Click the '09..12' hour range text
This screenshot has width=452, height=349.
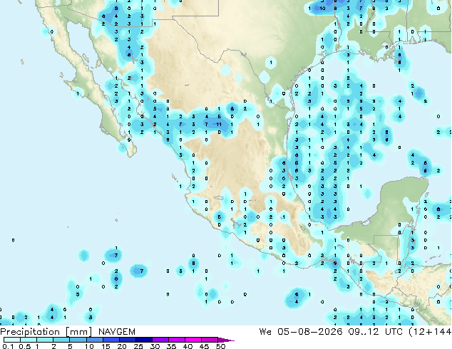pyautogui.click(x=363, y=332)
